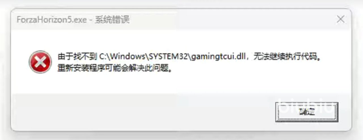The width and height of the screenshot is (363, 140).
Task: Click the C:\Windows path text
Action: [x=122, y=57]
